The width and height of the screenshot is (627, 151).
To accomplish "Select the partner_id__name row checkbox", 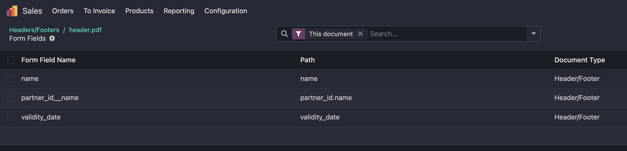I will point(11,98).
